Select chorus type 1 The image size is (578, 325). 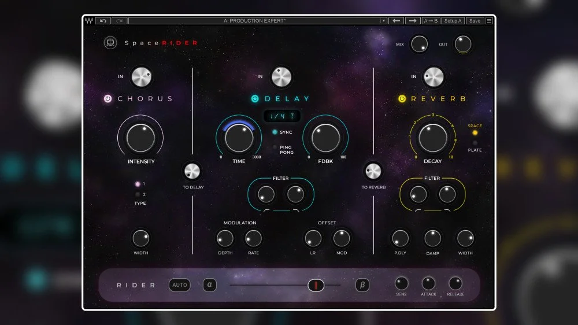click(138, 184)
